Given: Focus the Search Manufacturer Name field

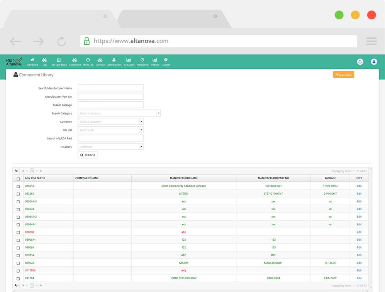Looking at the screenshot, I should click(110, 88).
